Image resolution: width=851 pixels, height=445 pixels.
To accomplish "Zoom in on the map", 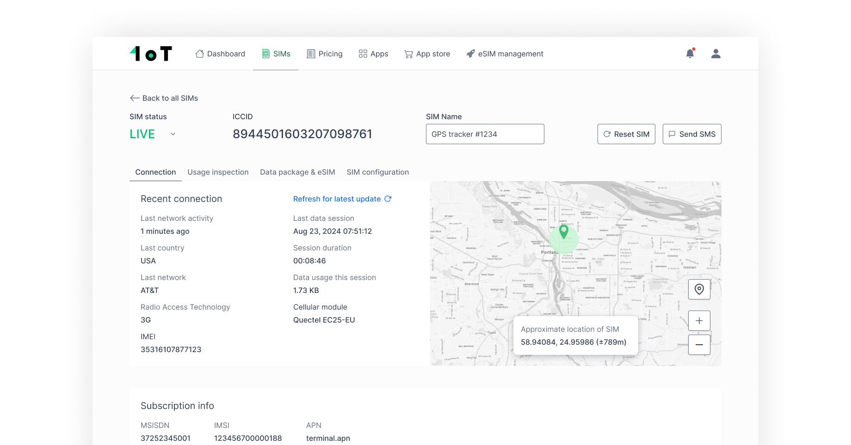I will (699, 321).
